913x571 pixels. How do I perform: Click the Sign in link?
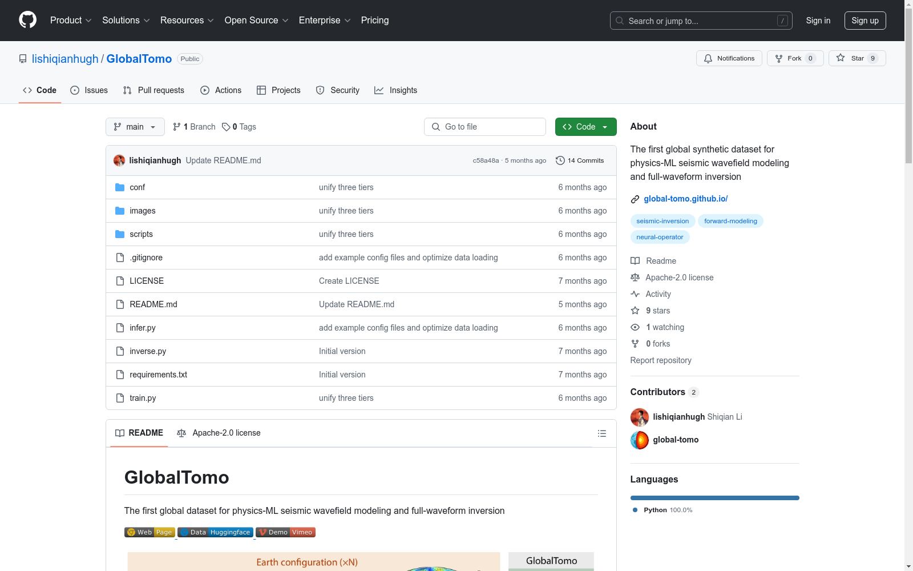tap(818, 21)
